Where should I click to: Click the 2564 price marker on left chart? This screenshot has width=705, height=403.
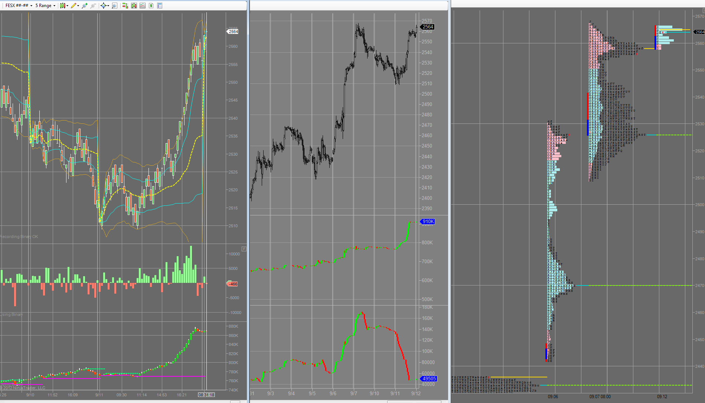233,32
